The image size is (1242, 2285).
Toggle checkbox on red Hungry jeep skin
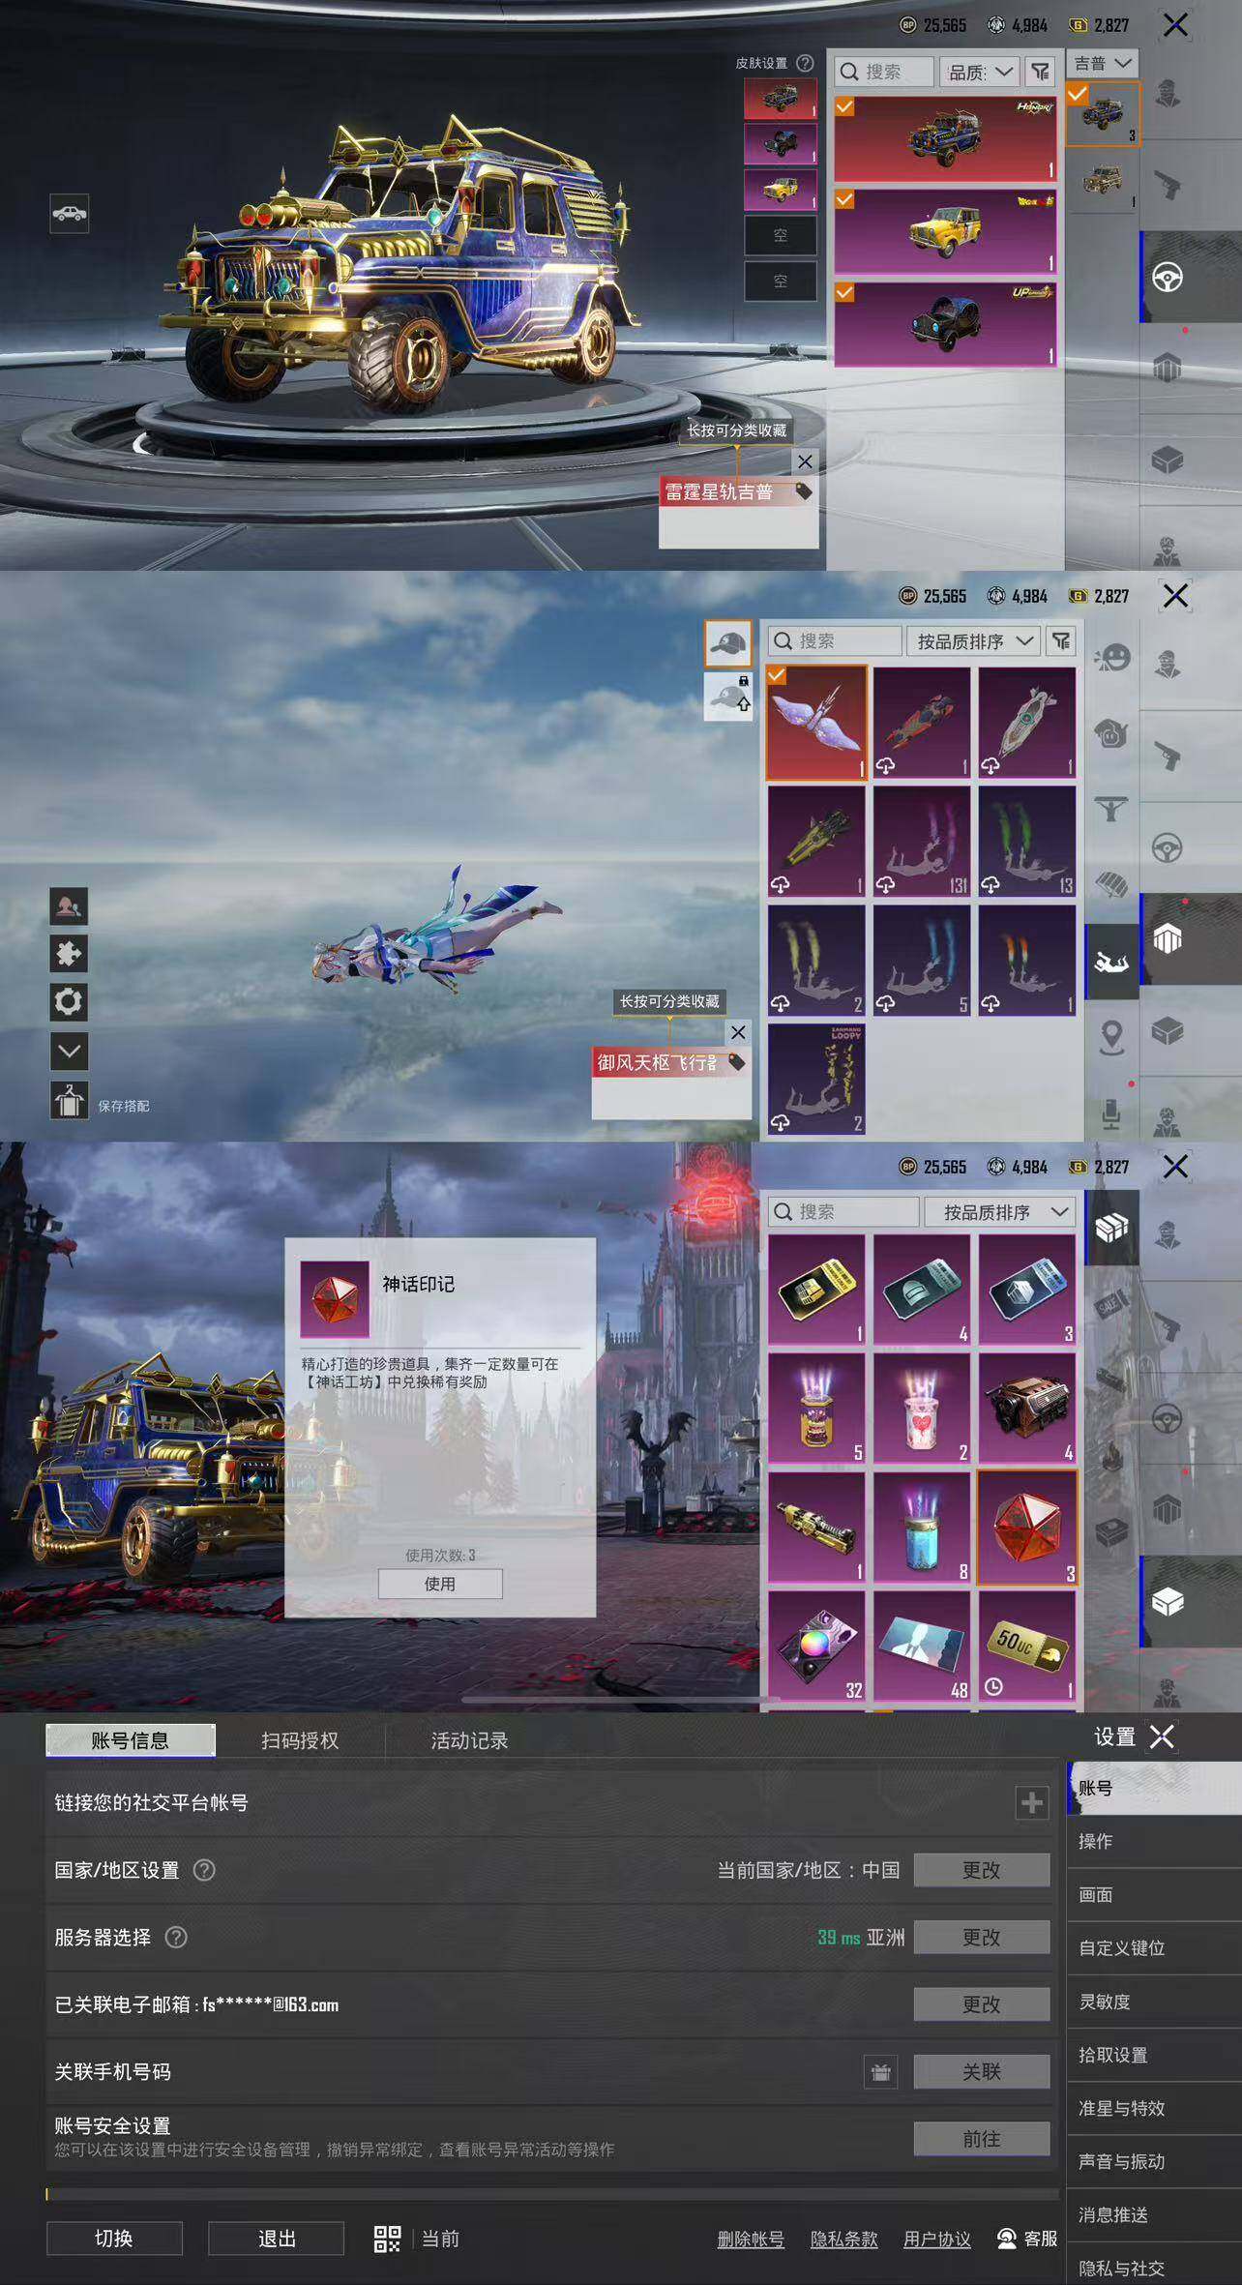pos(844,106)
